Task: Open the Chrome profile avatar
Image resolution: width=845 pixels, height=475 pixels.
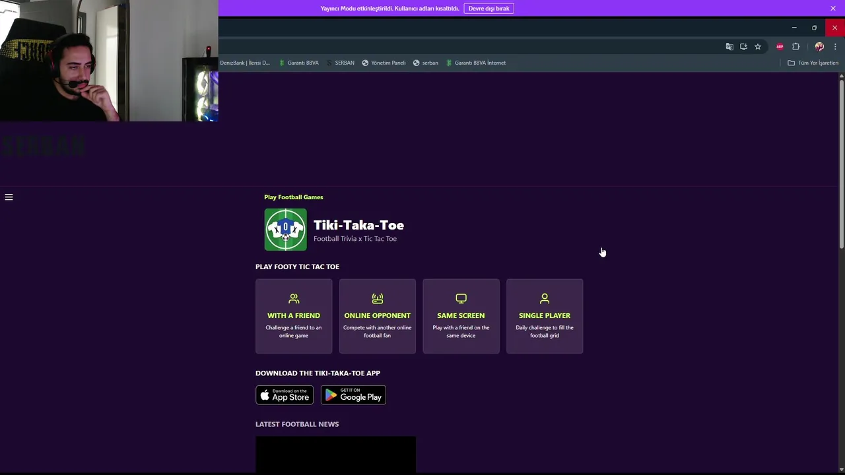Action: [819, 47]
